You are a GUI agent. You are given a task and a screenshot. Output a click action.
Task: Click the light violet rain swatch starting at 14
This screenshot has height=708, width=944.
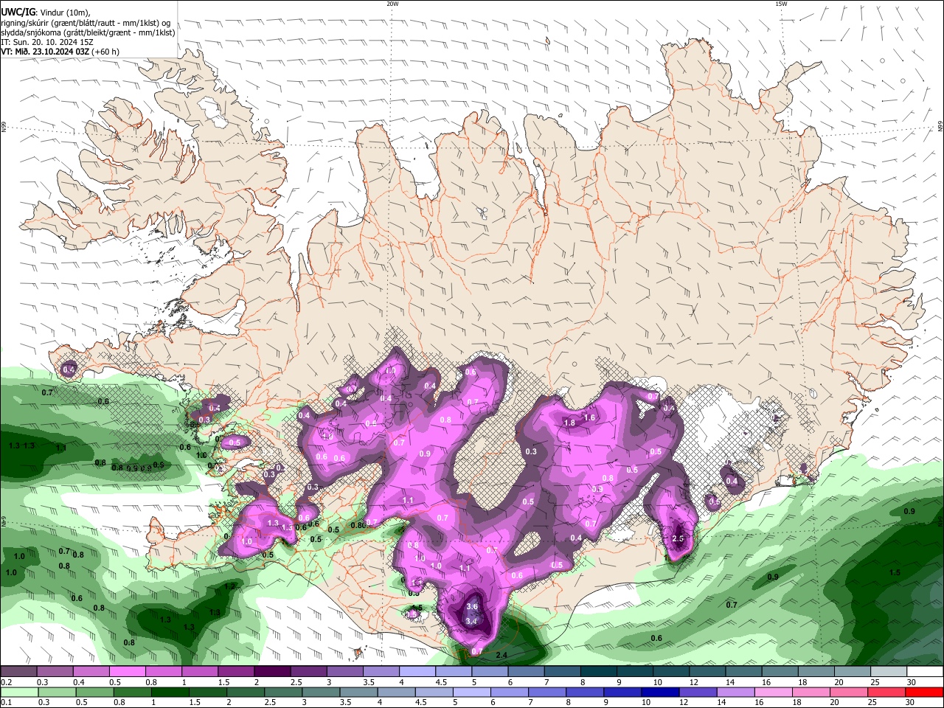(x=736, y=693)
